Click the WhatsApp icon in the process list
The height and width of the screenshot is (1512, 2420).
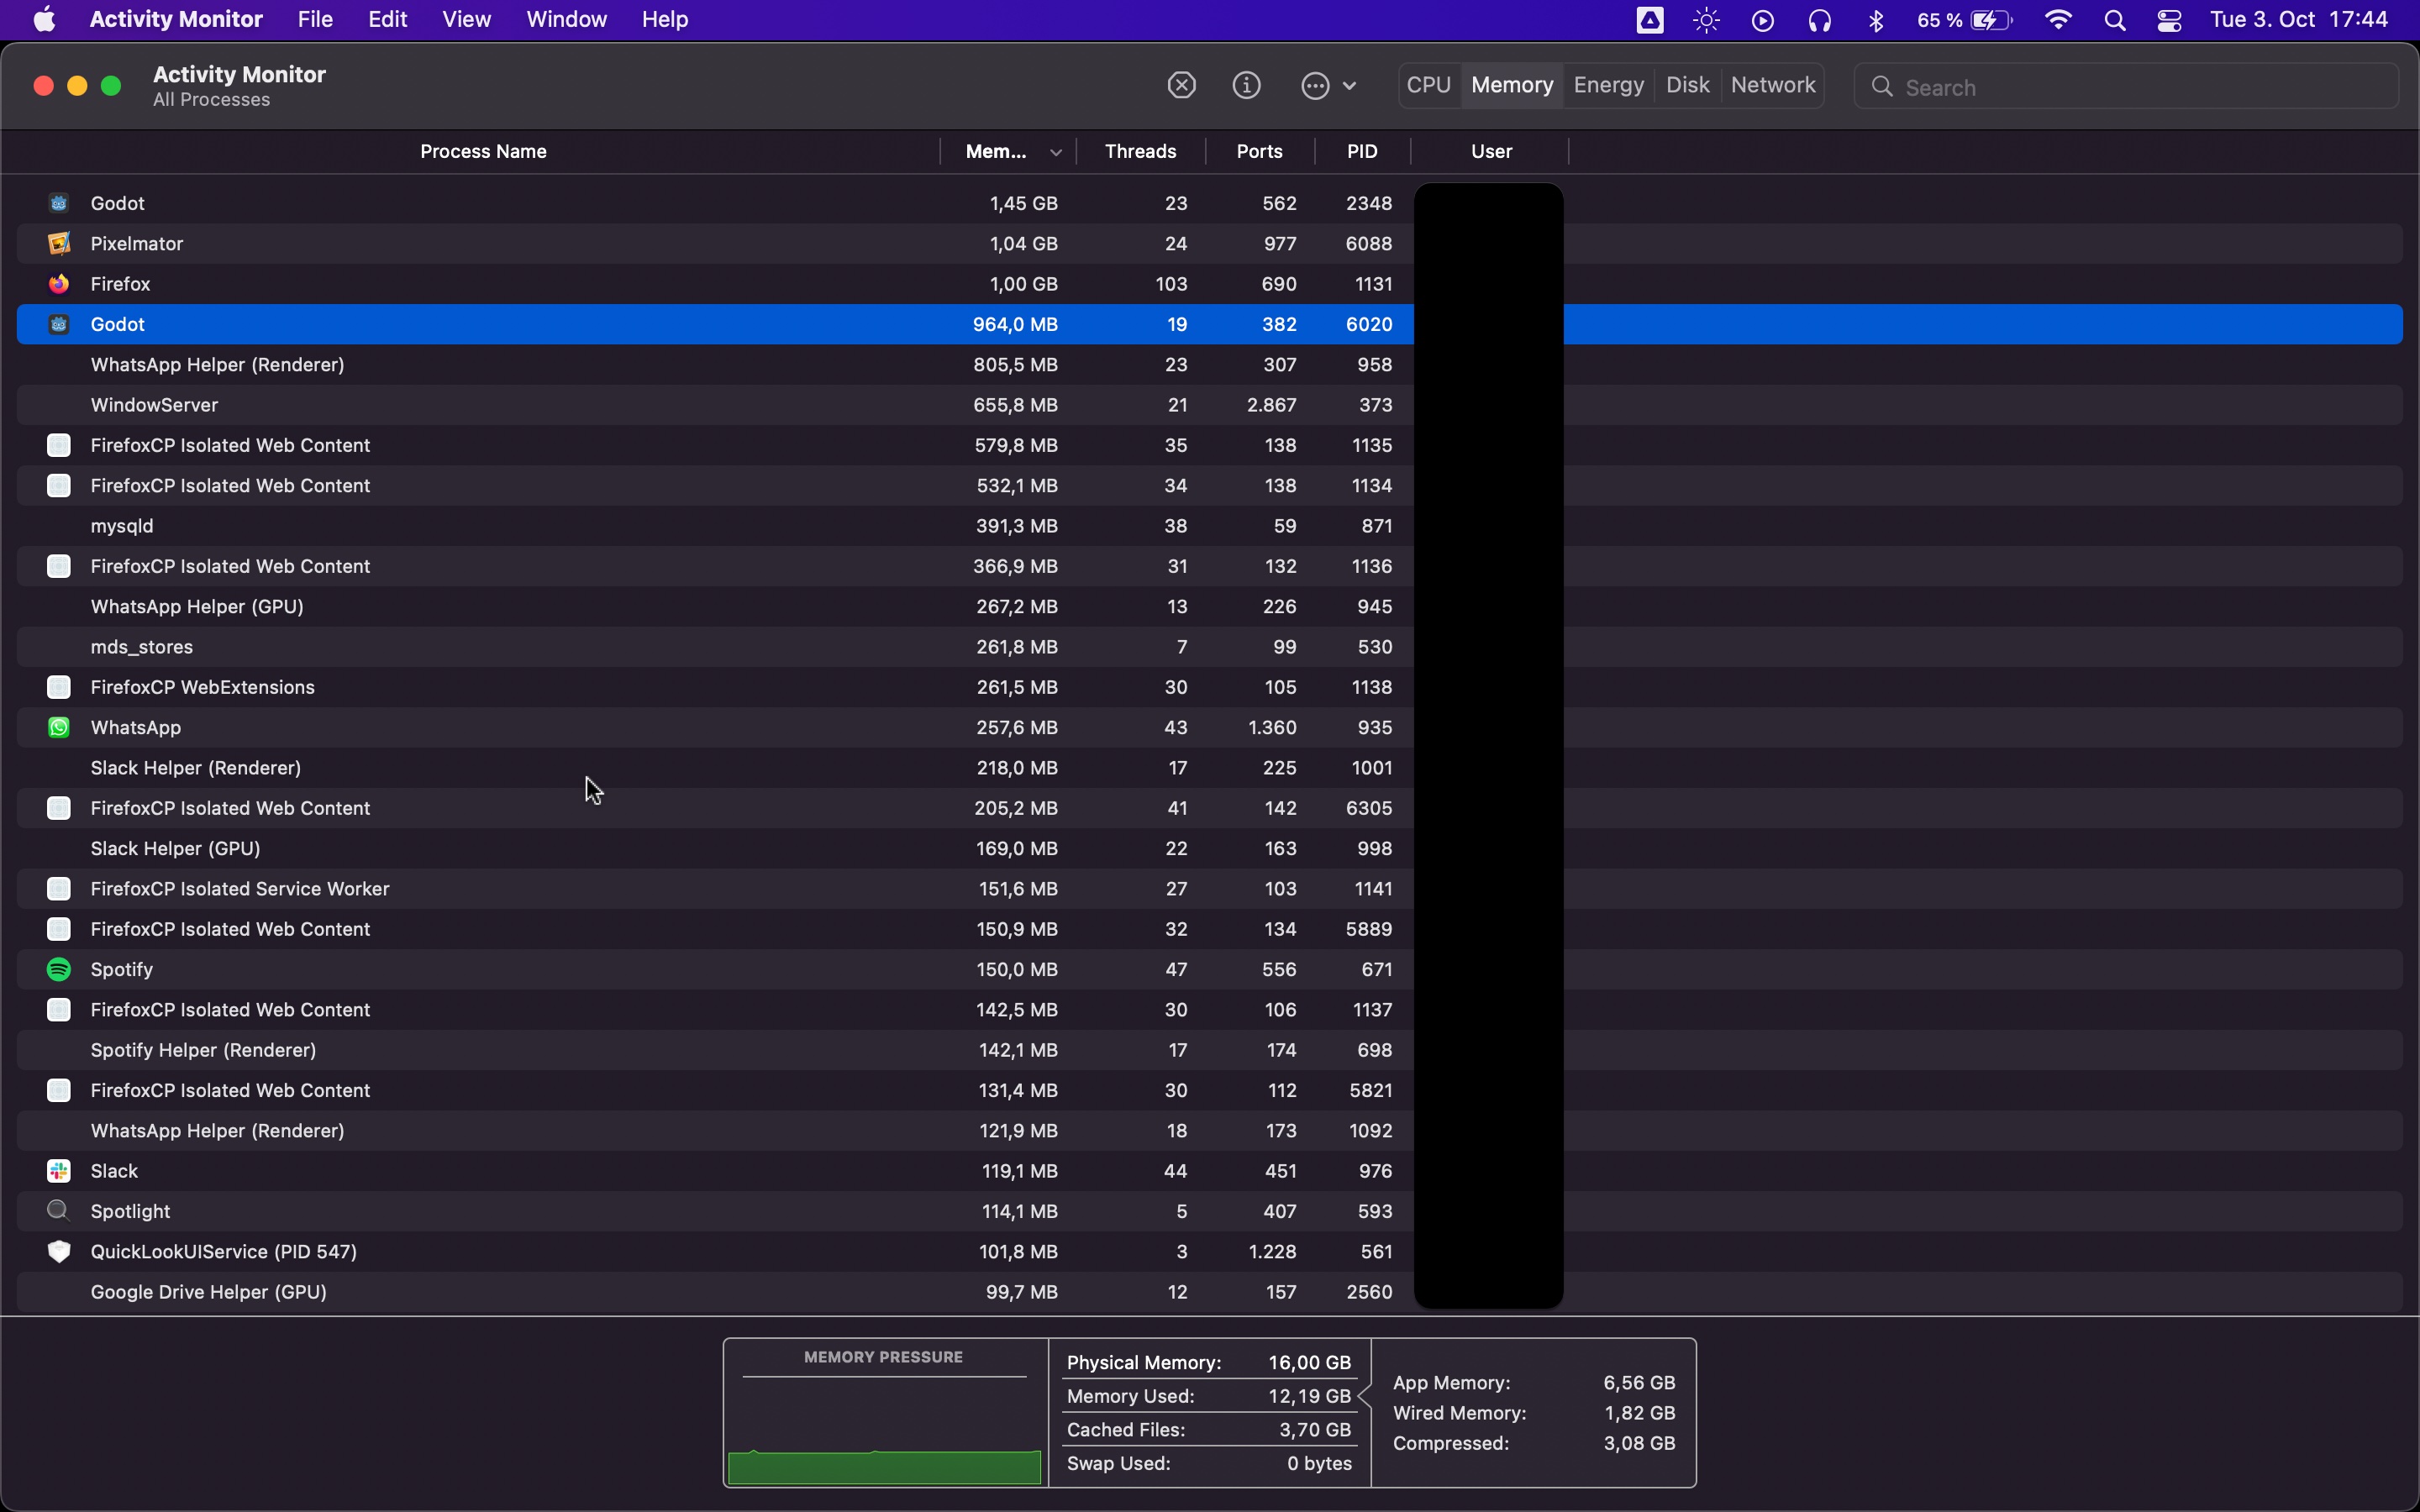(x=59, y=727)
